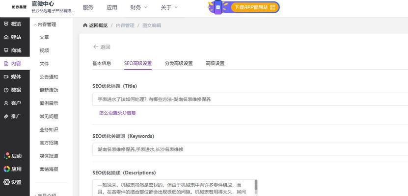The height and width of the screenshot is (196, 408).
Task: Click the SEO优化关键词 Keywords input field
Action: pos(250,149)
